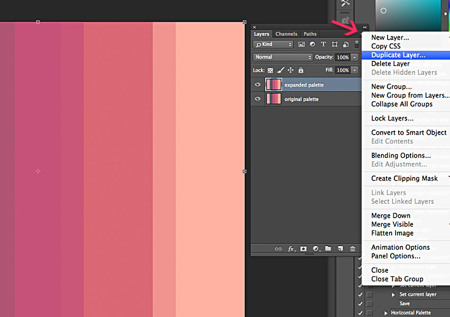Create a new fill or adjustment layer
Viewport: 450px width, 317px height.
316,248
